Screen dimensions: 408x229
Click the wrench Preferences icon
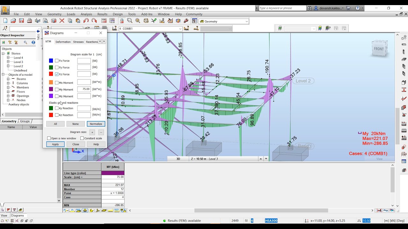coord(186,21)
